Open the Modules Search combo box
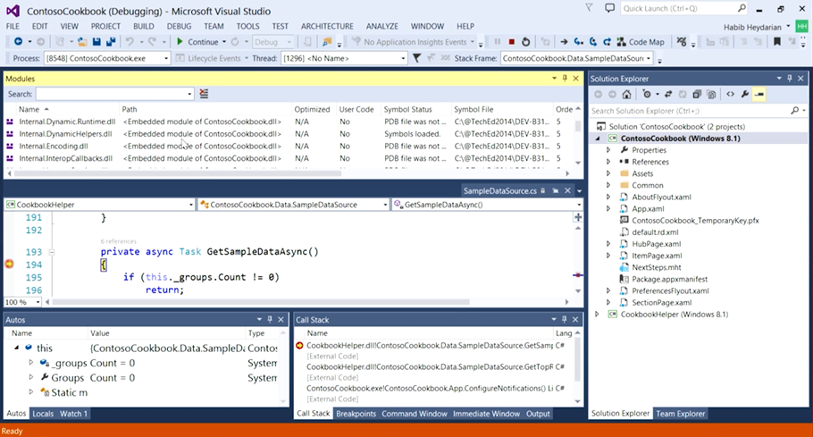813x437 pixels. click(189, 94)
